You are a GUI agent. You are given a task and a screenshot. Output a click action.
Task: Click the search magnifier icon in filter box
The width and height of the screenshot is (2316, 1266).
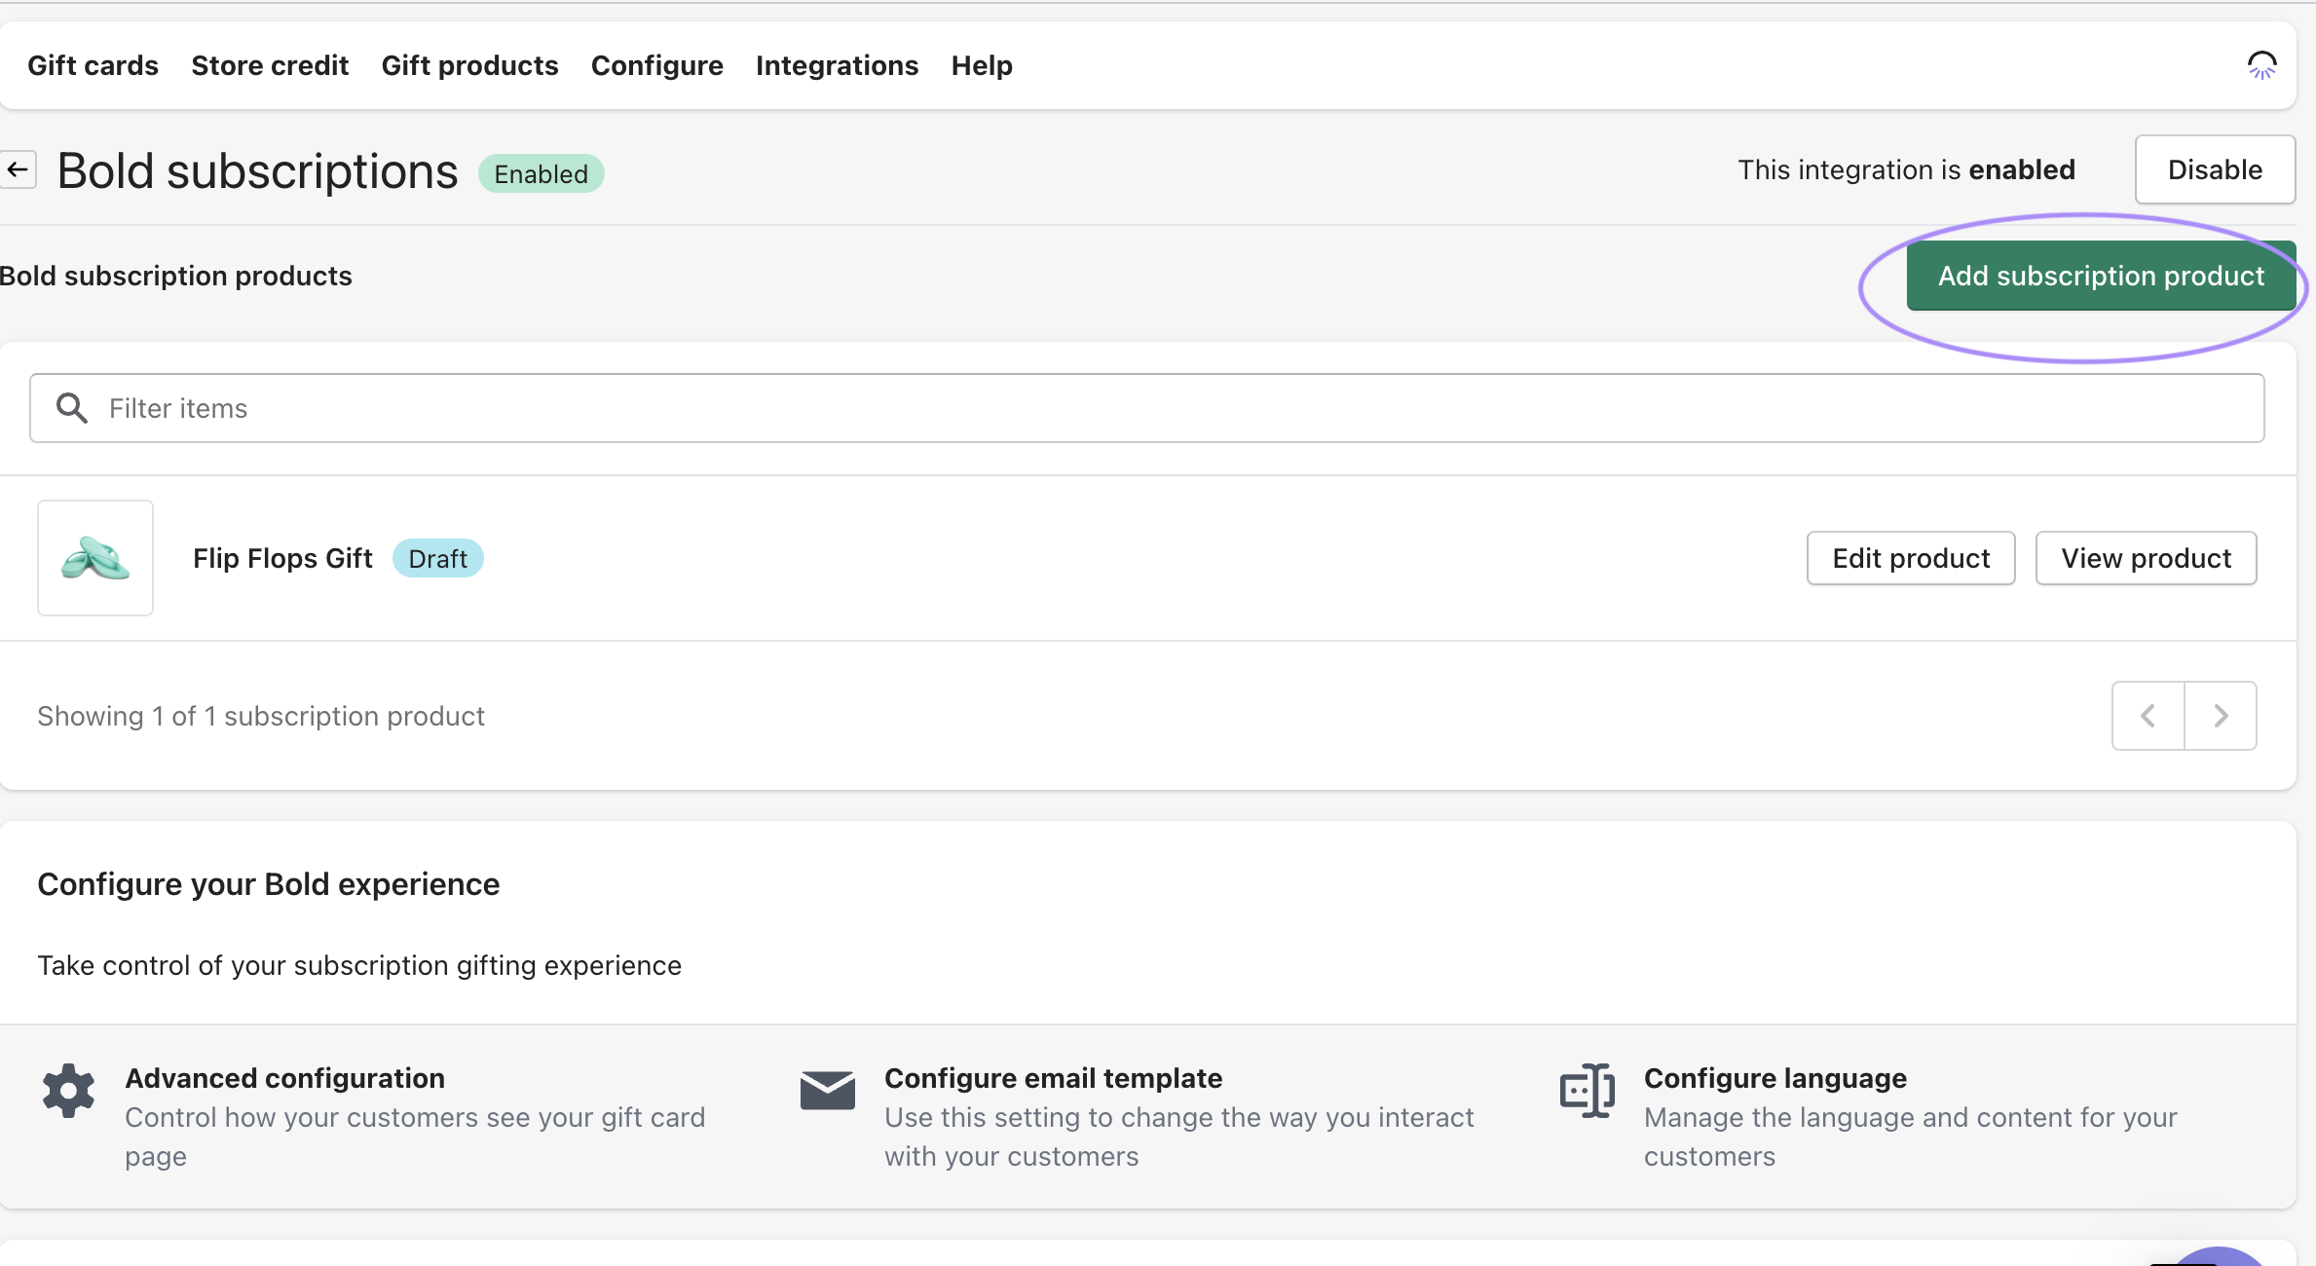pyautogui.click(x=71, y=408)
